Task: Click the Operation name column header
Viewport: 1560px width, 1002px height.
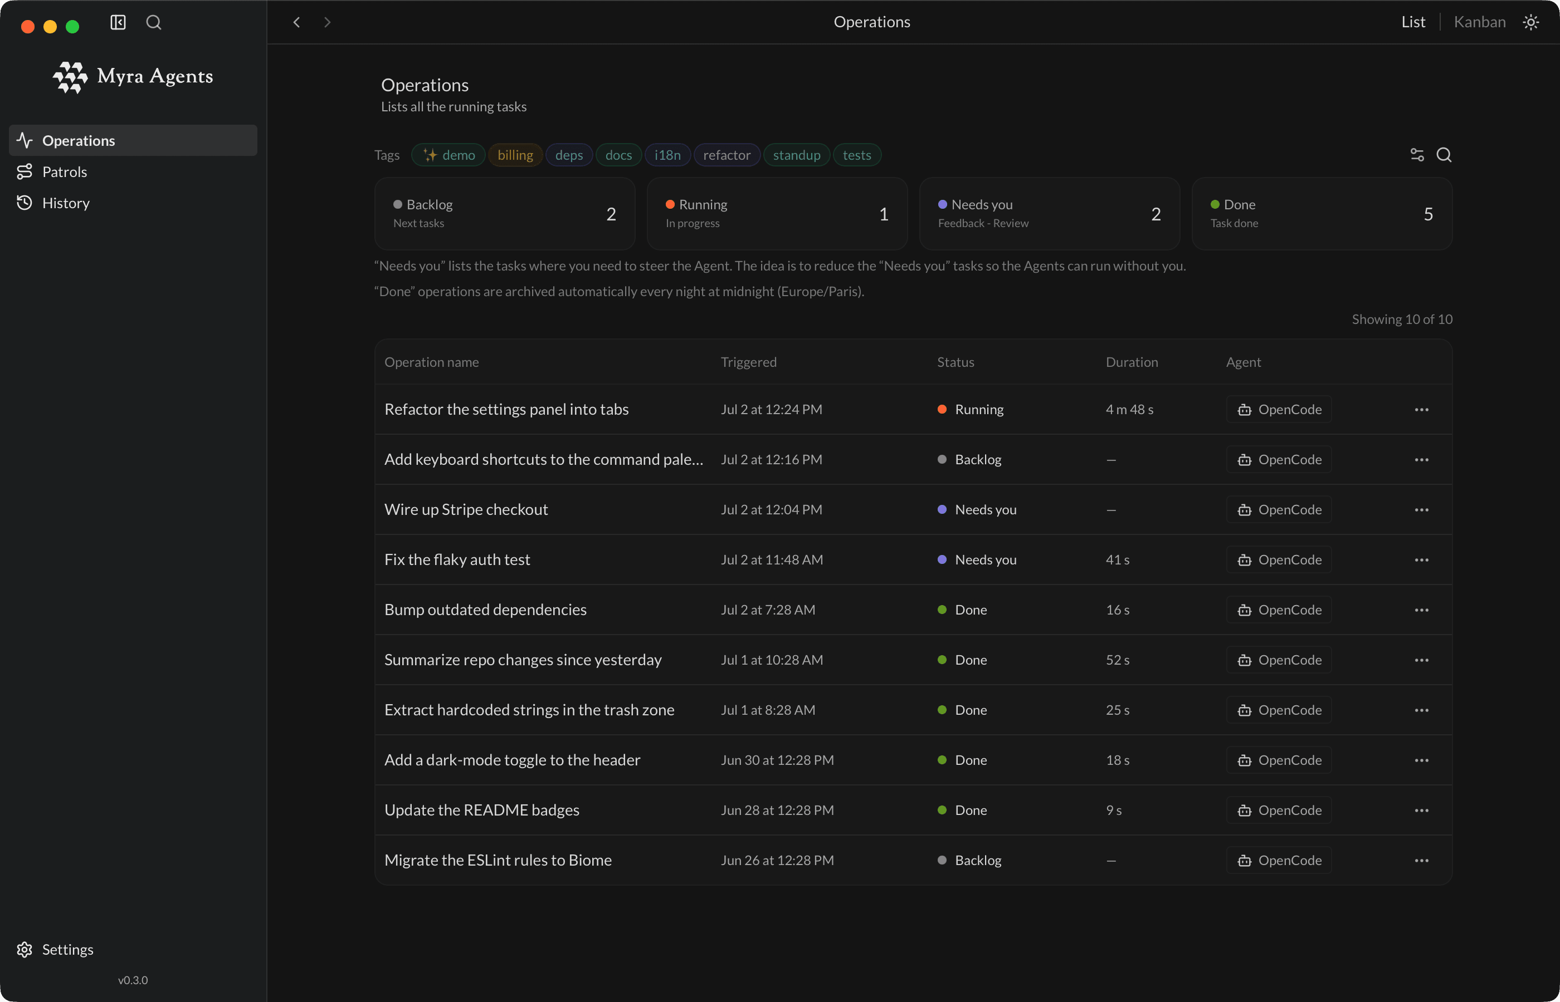Action: tap(432, 362)
